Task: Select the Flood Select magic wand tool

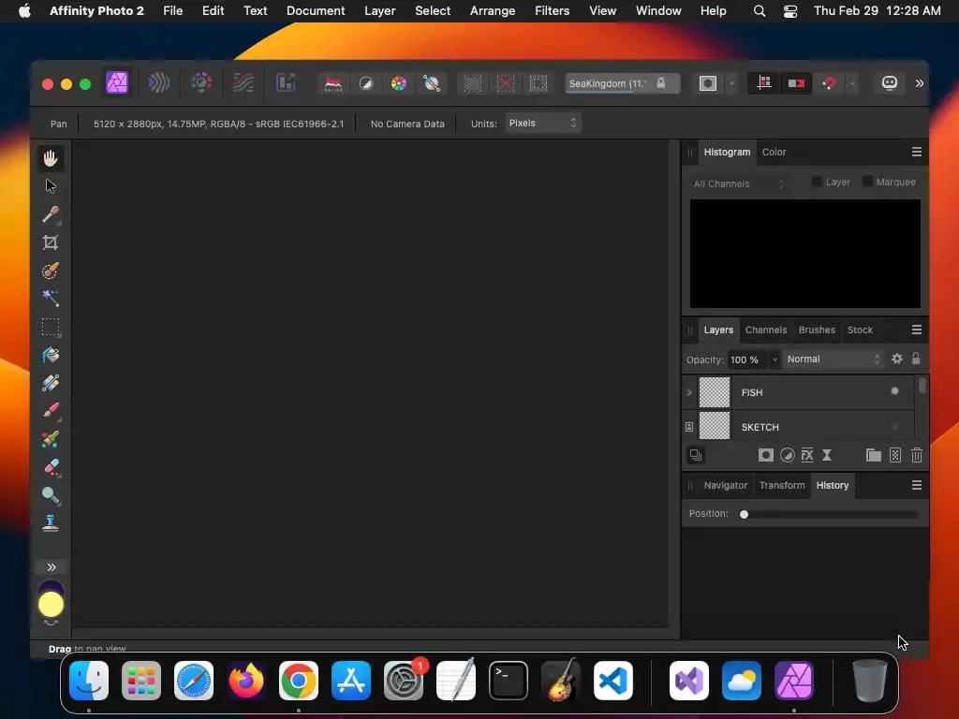Action: point(51,299)
